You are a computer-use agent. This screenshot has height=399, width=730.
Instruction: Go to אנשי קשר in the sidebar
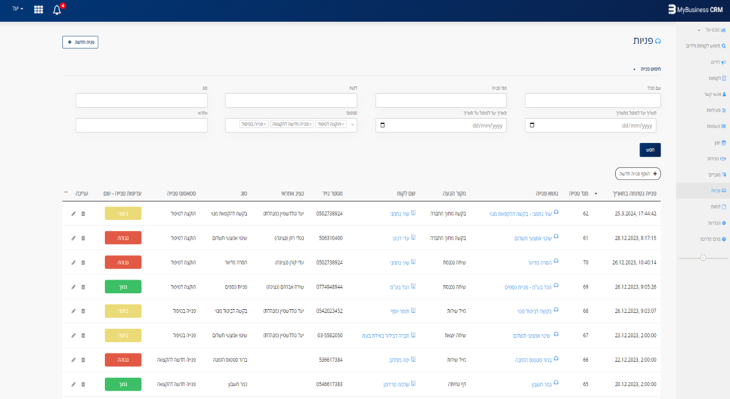coord(714,94)
